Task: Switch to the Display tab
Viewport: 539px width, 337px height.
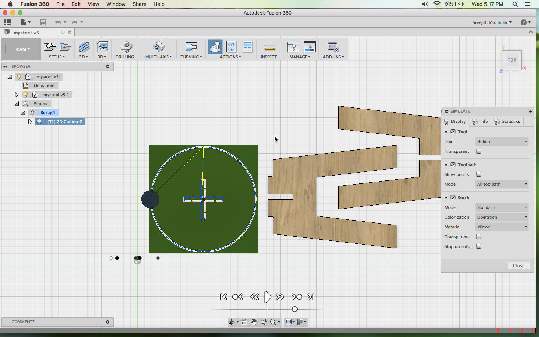Action: pyautogui.click(x=455, y=121)
